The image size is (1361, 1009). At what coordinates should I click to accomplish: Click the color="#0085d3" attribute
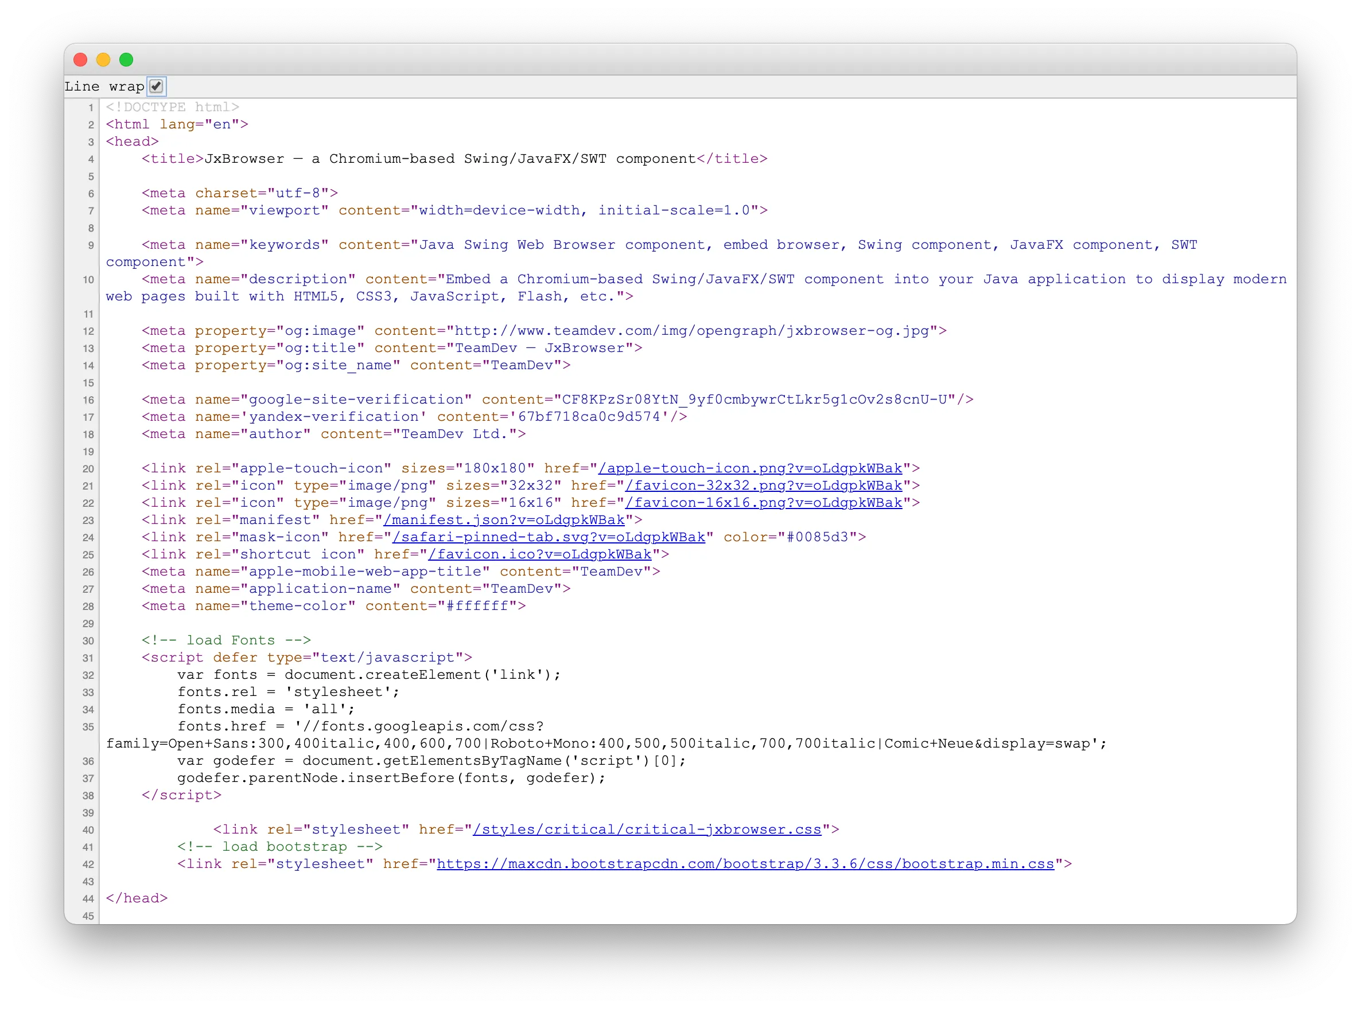(x=790, y=537)
